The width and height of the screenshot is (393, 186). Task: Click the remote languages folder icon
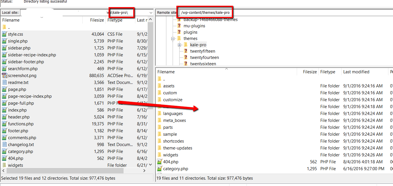[x=160, y=114]
